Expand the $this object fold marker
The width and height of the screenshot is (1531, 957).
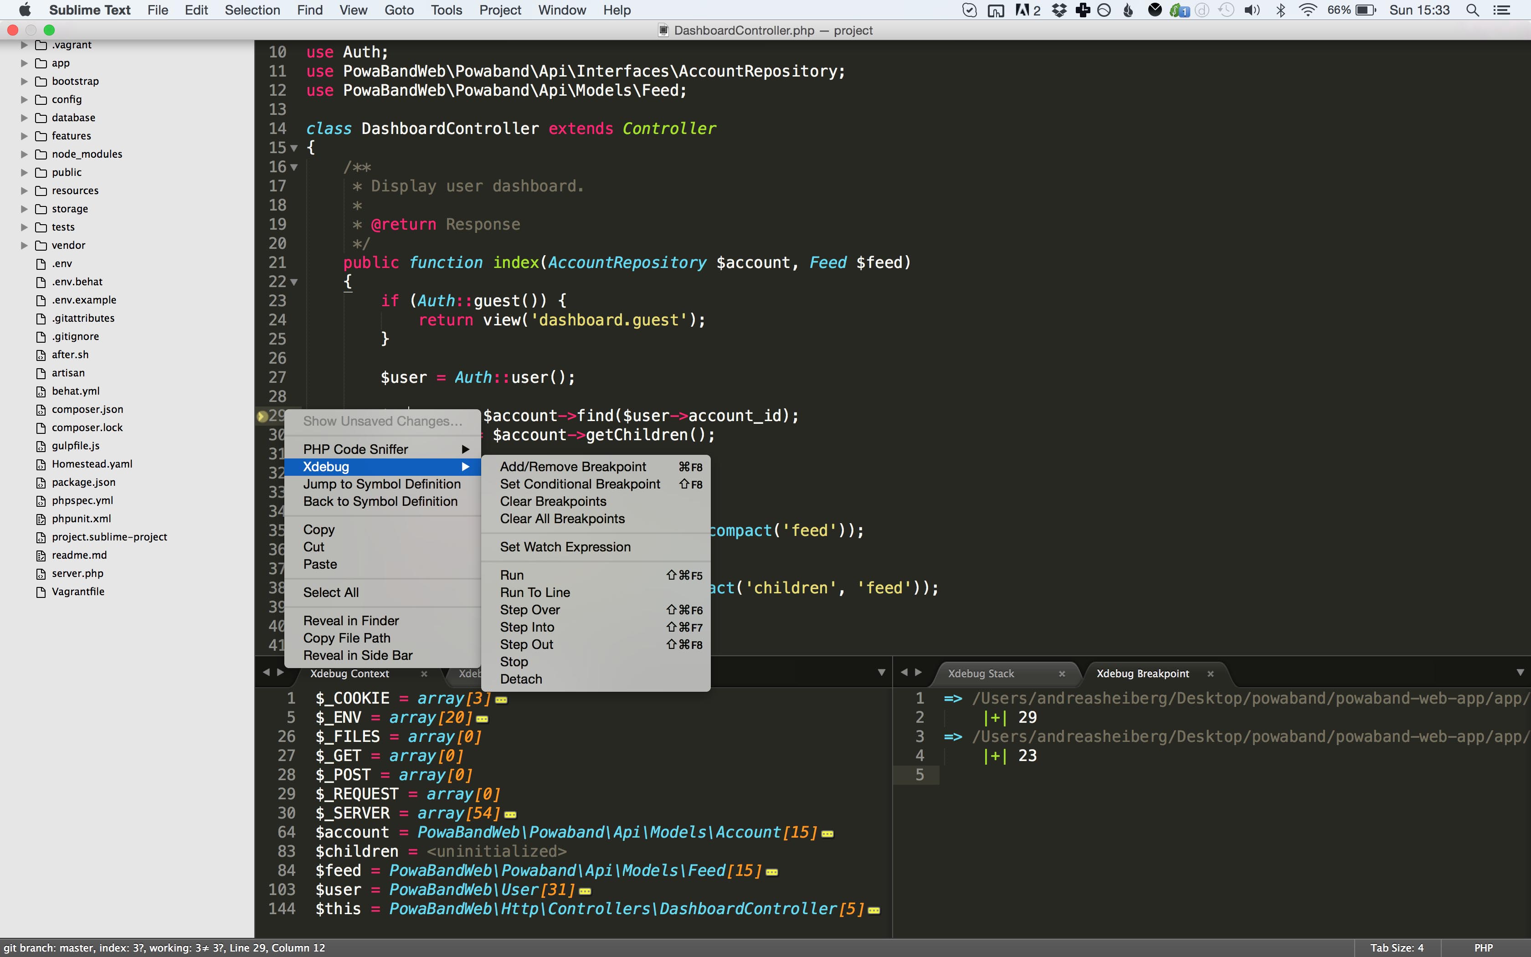[x=874, y=911]
